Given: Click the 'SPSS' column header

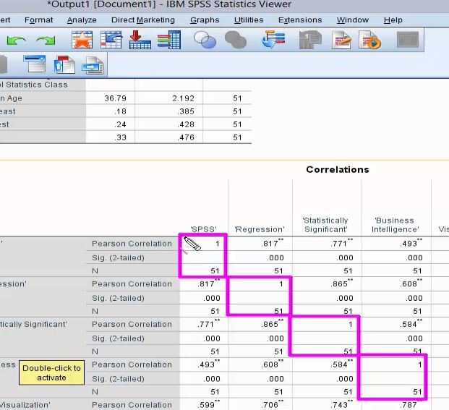Looking at the screenshot, I should click(203, 229).
